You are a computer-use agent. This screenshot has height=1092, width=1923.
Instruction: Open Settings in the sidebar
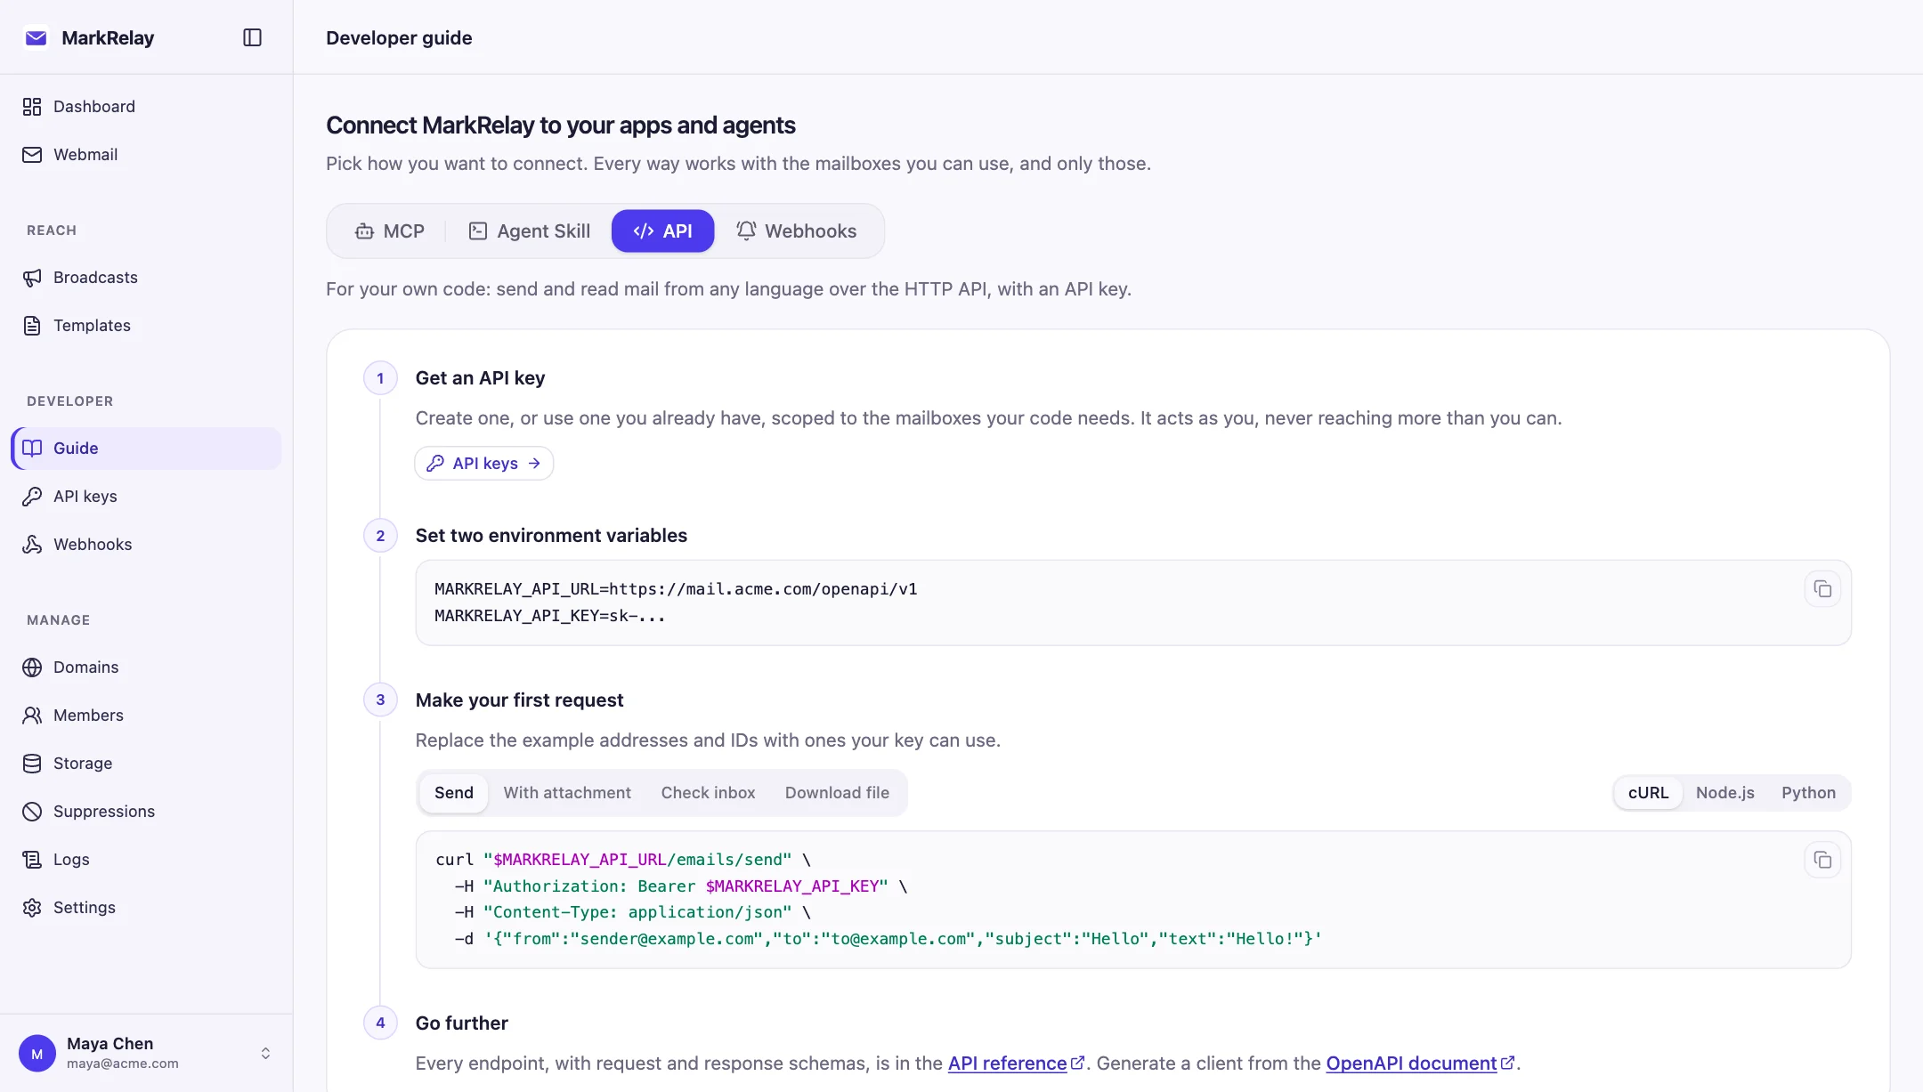146,908
